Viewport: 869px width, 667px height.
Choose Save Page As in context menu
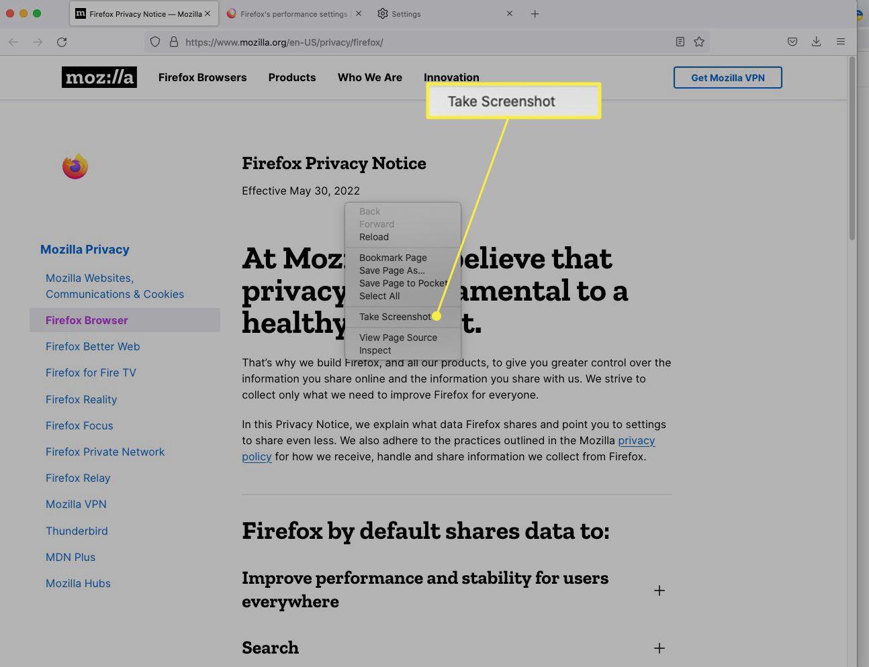(x=403, y=270)
